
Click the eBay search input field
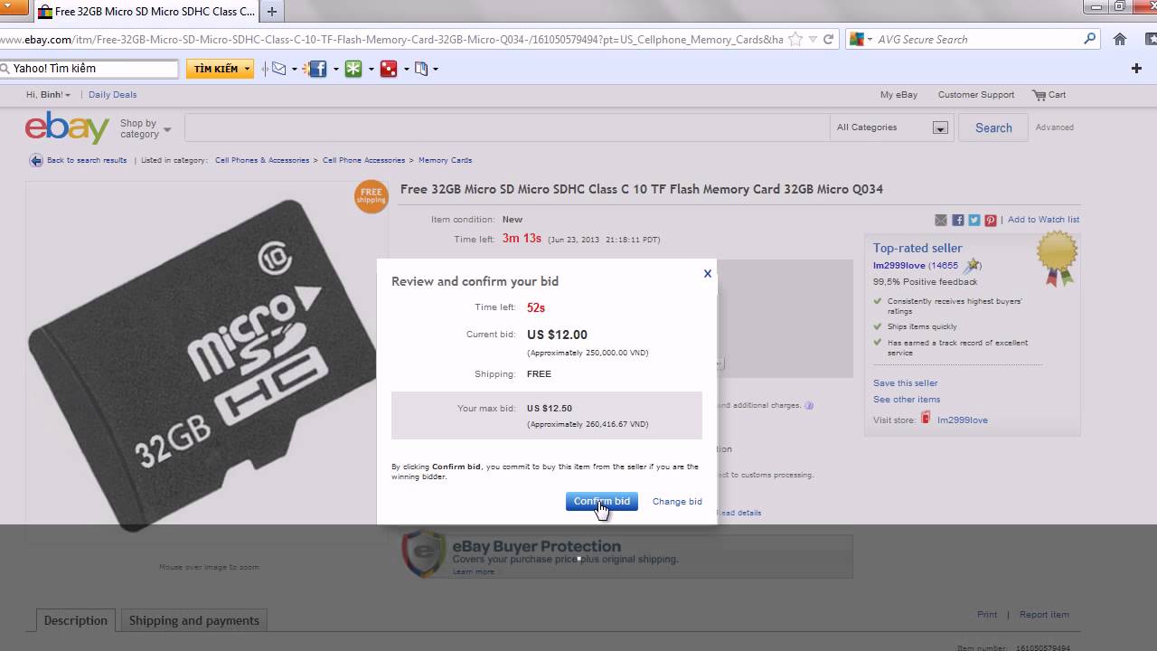pos(507,127)
